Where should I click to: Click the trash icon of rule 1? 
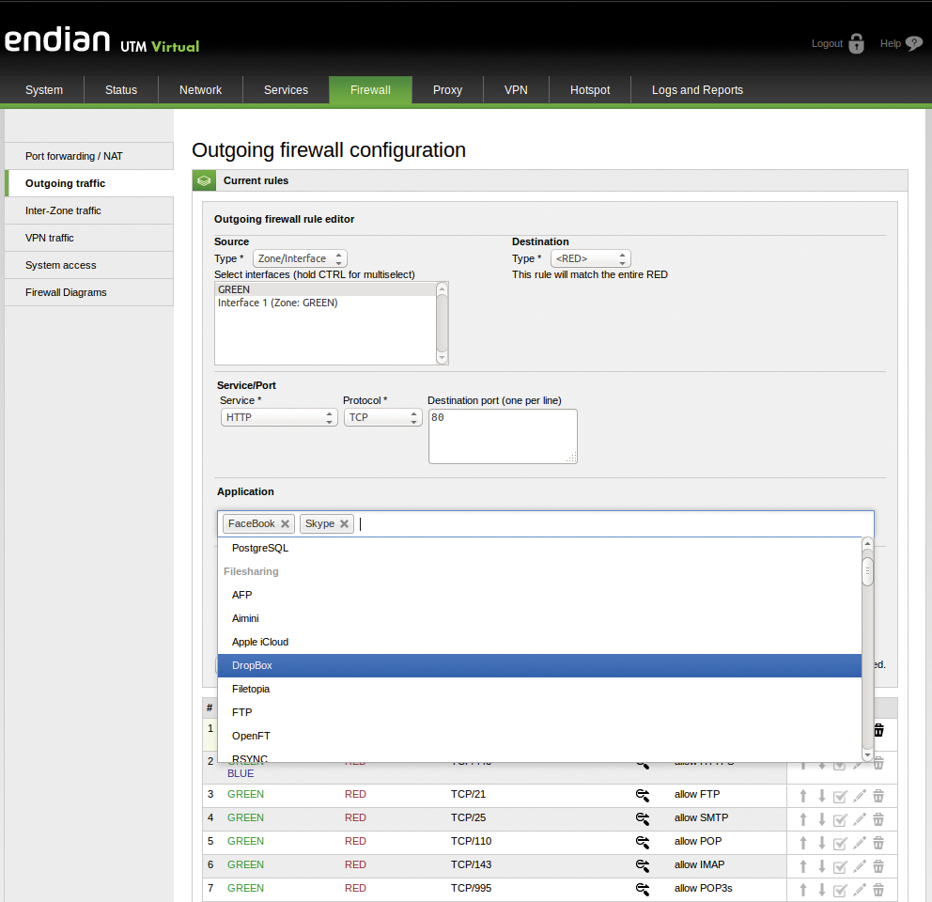(879, 729)
